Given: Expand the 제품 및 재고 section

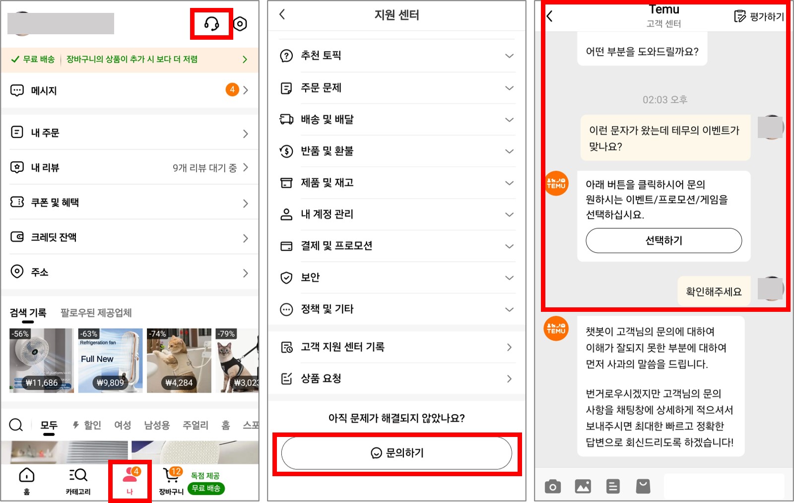Looking at the screenshot, I should point(397,183).
